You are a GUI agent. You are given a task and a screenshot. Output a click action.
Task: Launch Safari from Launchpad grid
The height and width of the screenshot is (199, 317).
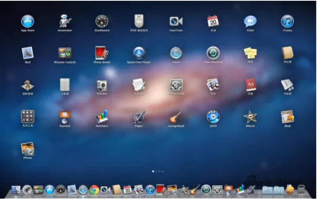point(176,53)
